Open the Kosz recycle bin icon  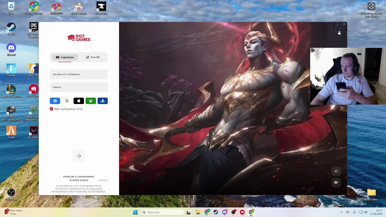click(11, 8)
